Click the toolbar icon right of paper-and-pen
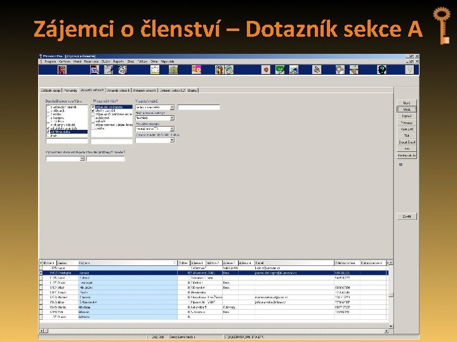Image resolution: width=457 pixels, height=342 pixels. click(x=123, y=70)
